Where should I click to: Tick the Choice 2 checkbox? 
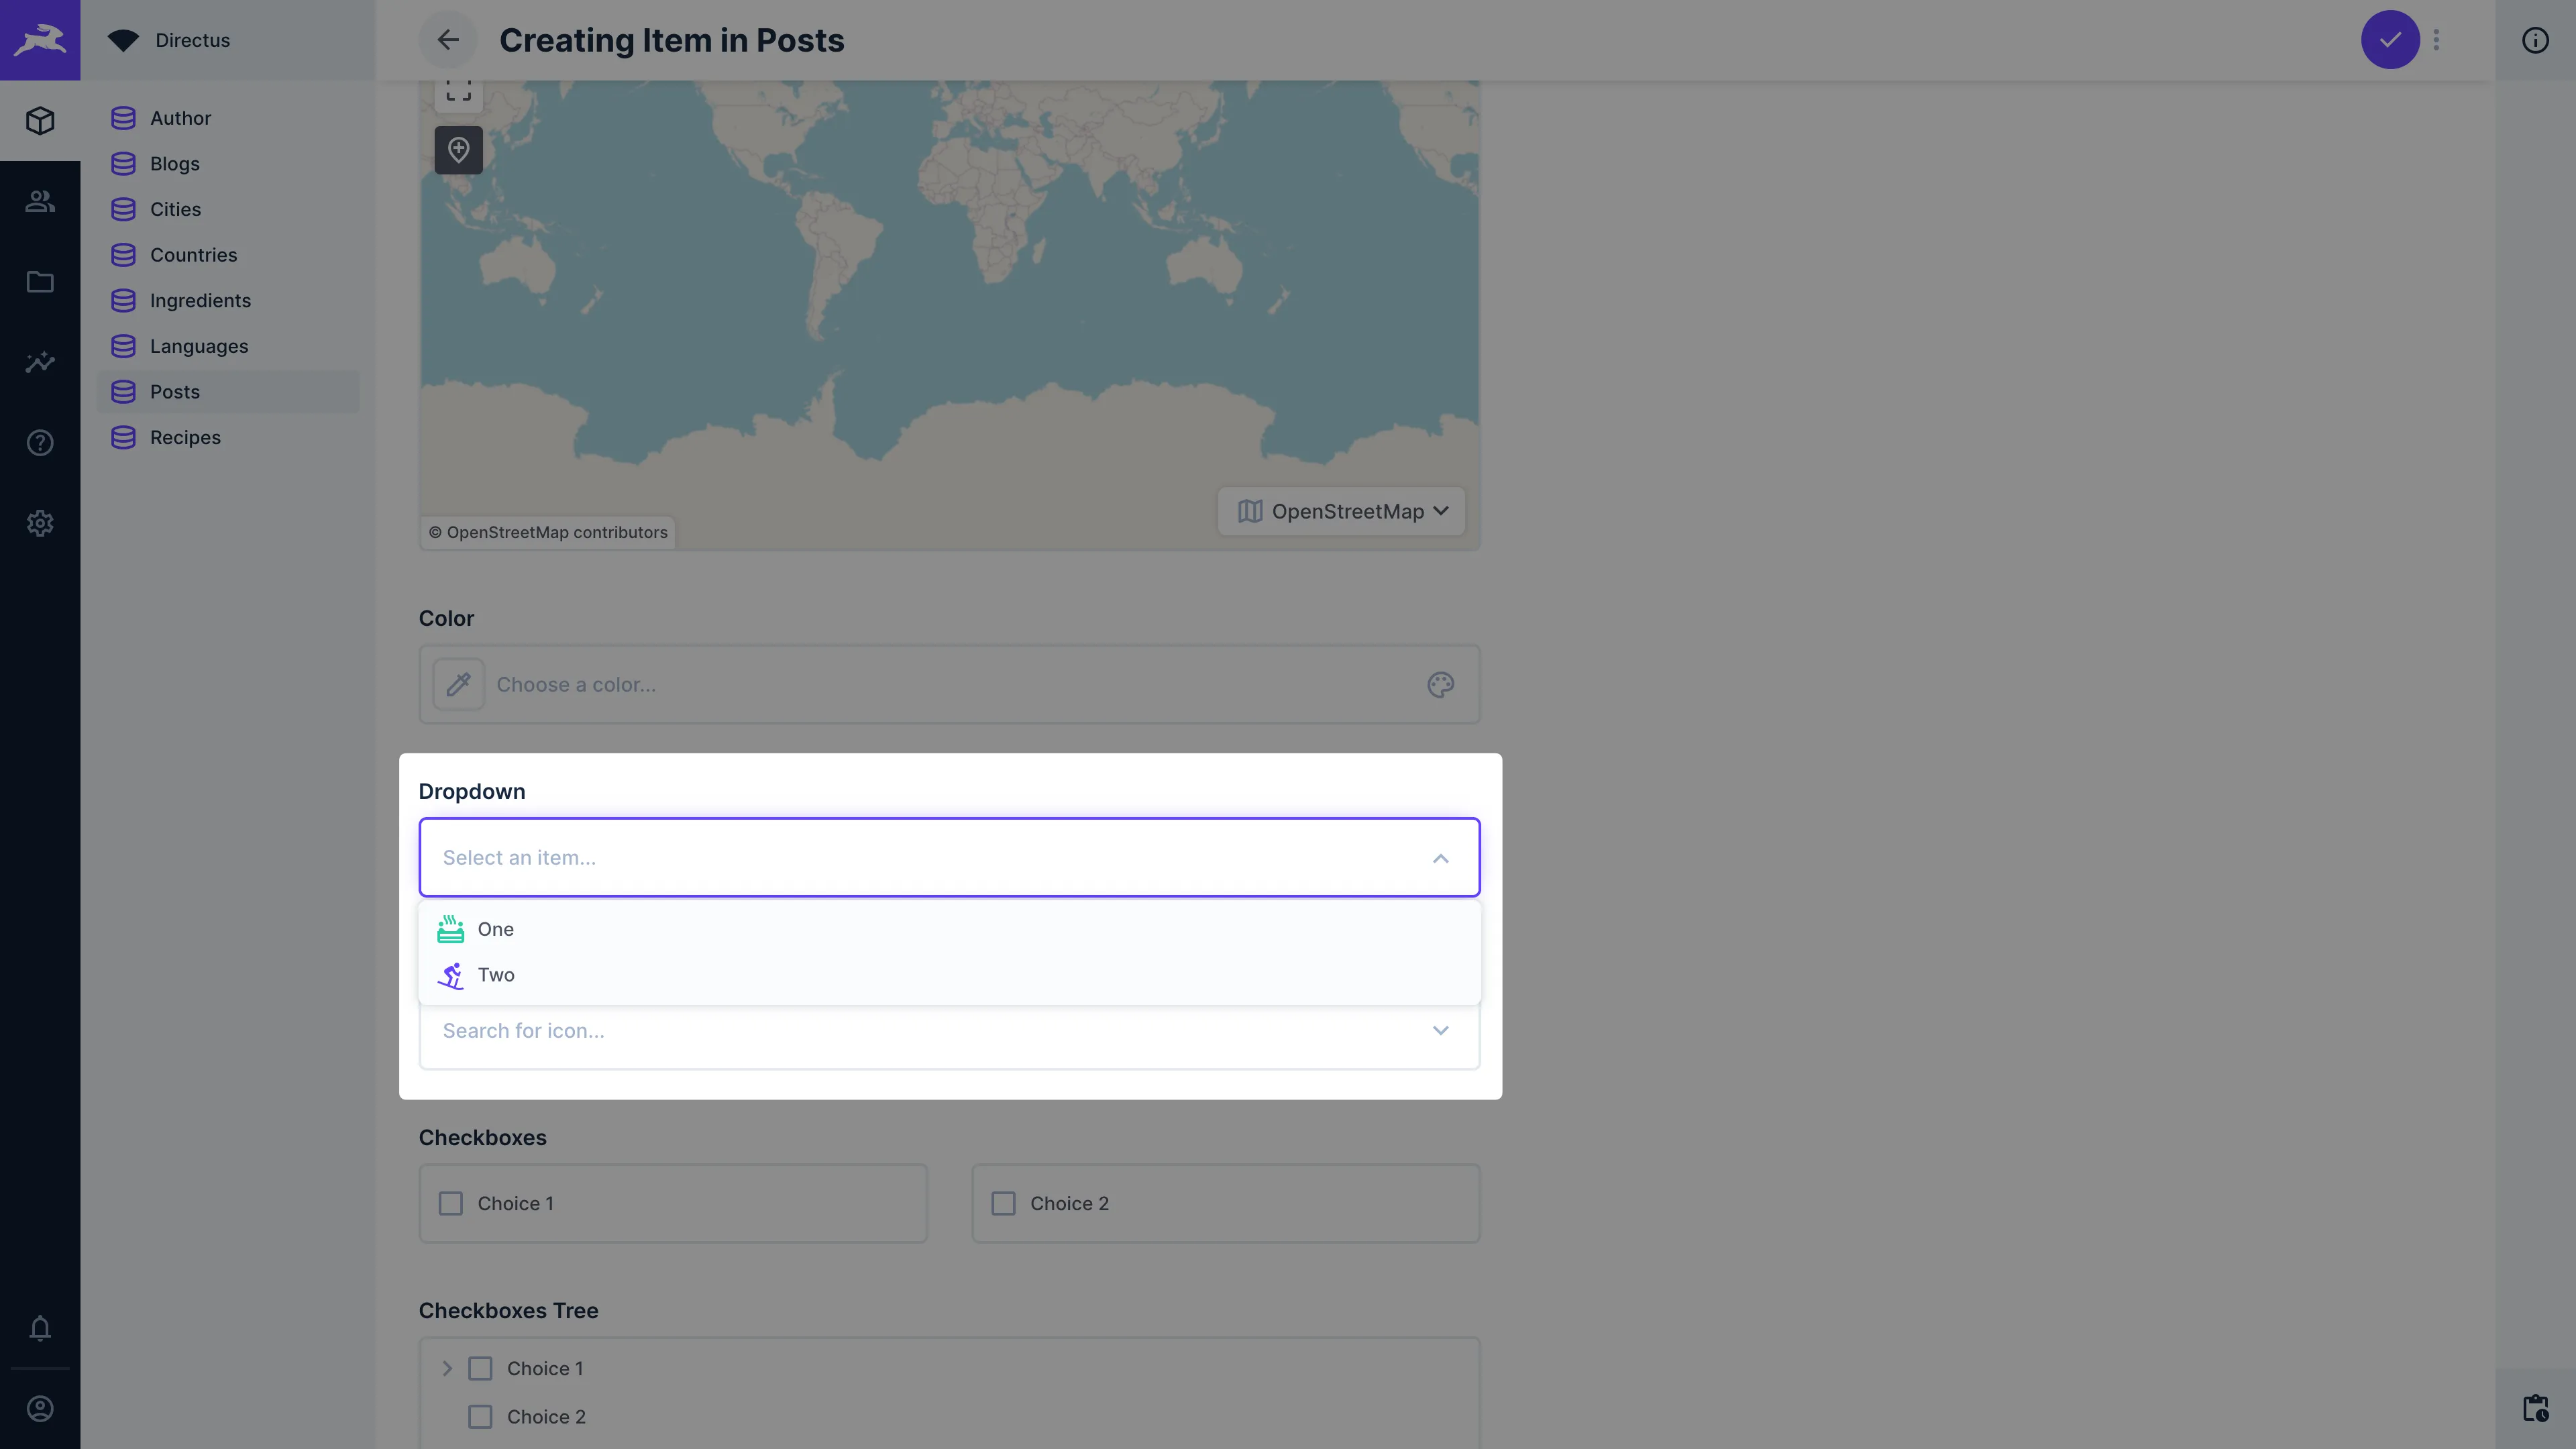[x=1004, y=1203]
